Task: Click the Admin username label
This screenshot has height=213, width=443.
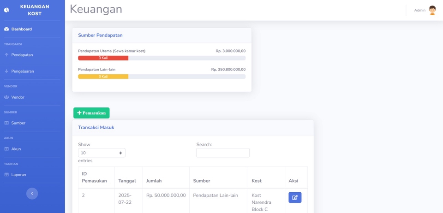Action: click(x=419, y=10)
